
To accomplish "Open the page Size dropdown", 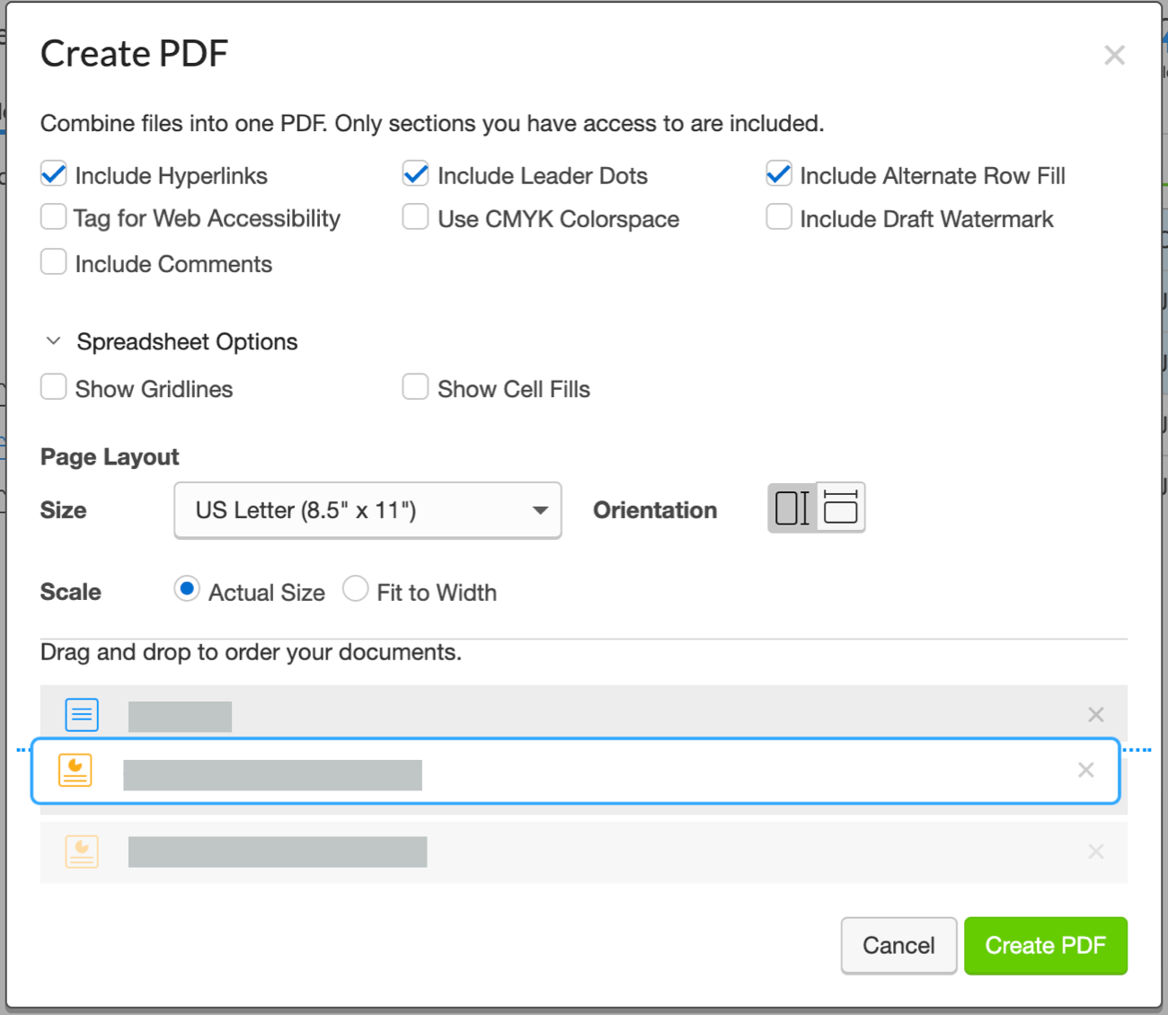I will (367, 510).
